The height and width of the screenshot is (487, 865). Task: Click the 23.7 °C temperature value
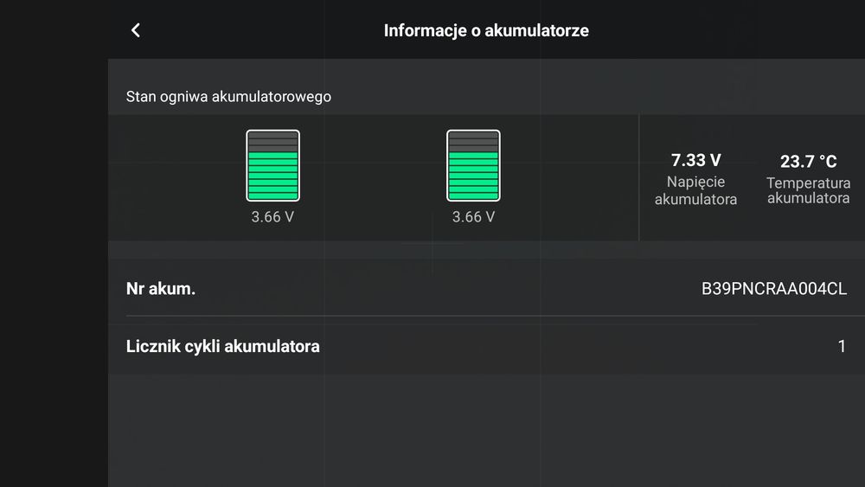808,161
